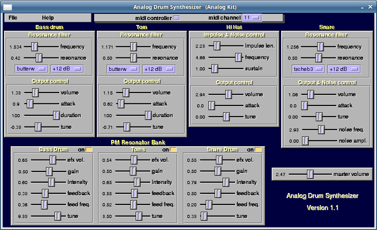This screenshot has height=230, width=377.
Task: Click Tom duration slider handle
Action: tap(148, 115)
